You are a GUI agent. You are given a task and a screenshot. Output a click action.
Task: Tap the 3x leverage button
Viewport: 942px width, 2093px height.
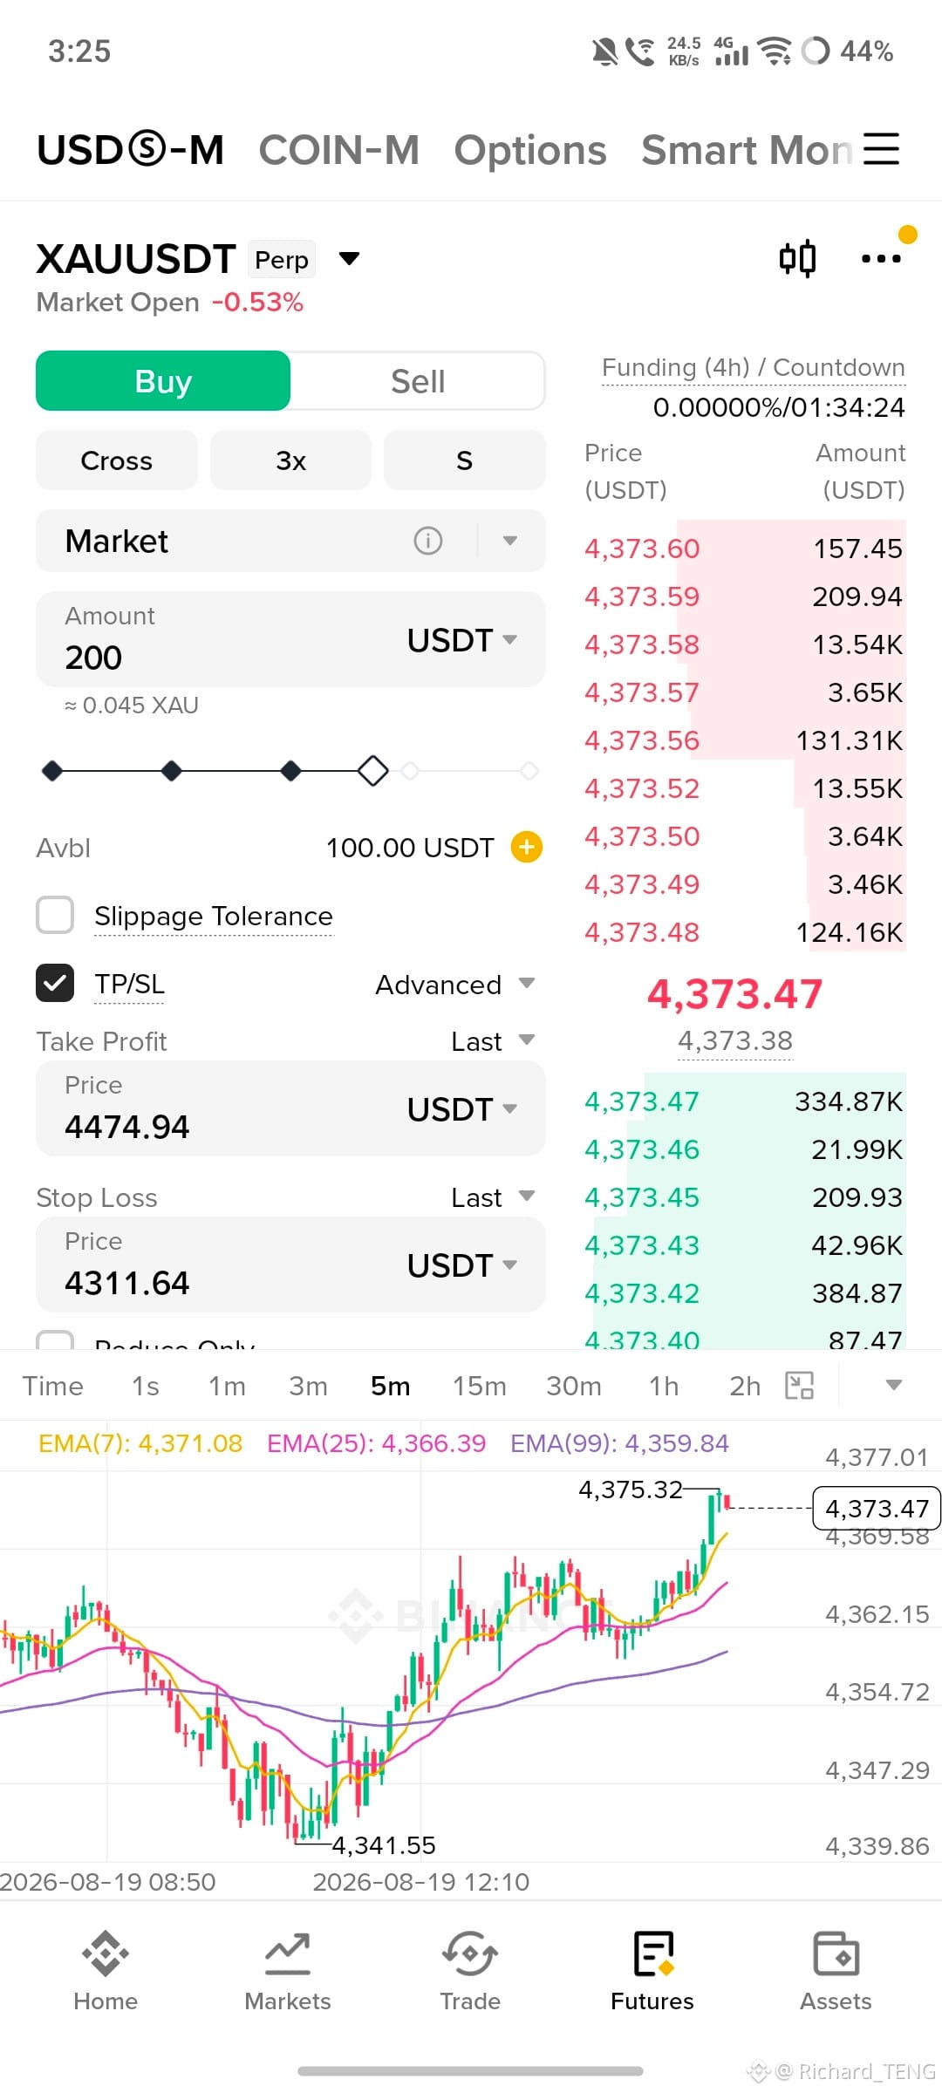(x=290, y=460)
